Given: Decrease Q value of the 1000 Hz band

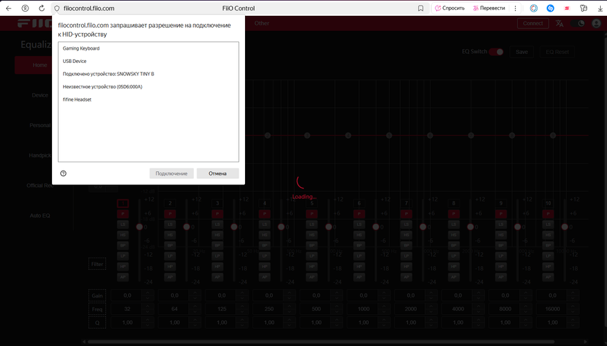Looking at the screenshot, I should [383, 325].
